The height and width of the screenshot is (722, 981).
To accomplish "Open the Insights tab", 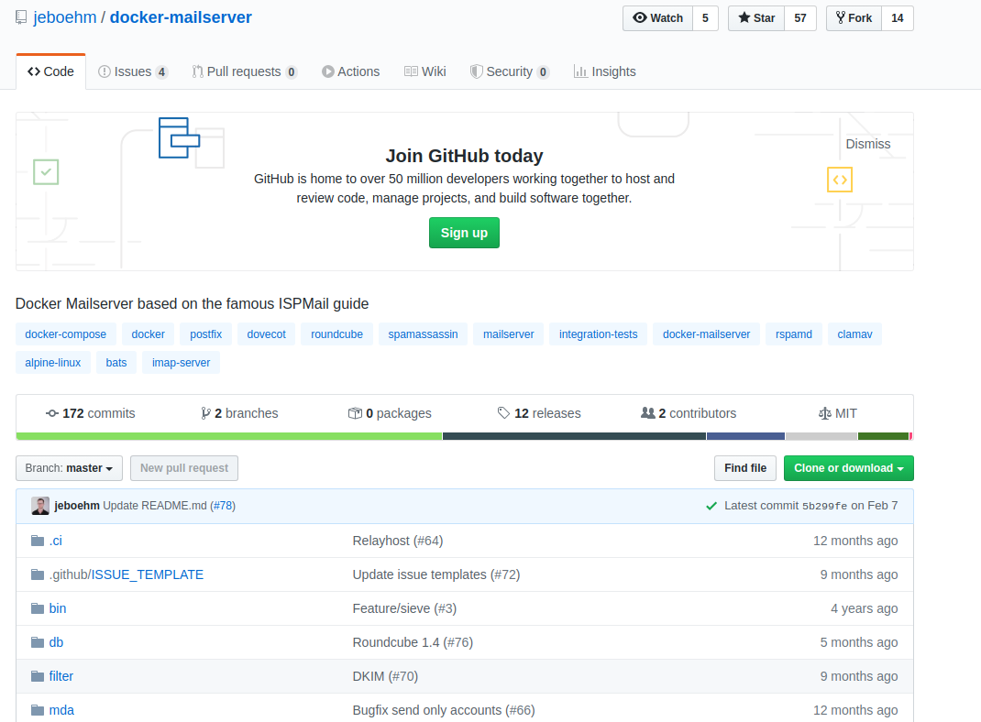I will pos(604,71).
